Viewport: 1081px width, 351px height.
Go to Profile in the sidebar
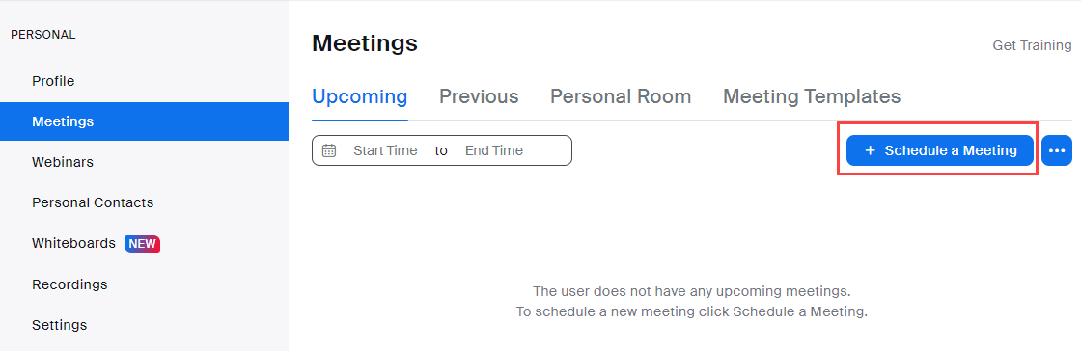[x=53, y=81]
